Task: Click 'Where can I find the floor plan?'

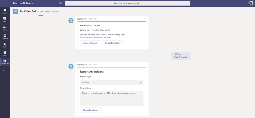Action: click(x=95, y=30)
